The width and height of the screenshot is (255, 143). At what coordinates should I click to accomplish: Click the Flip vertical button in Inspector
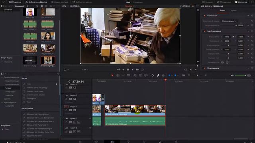click(228, 62)
